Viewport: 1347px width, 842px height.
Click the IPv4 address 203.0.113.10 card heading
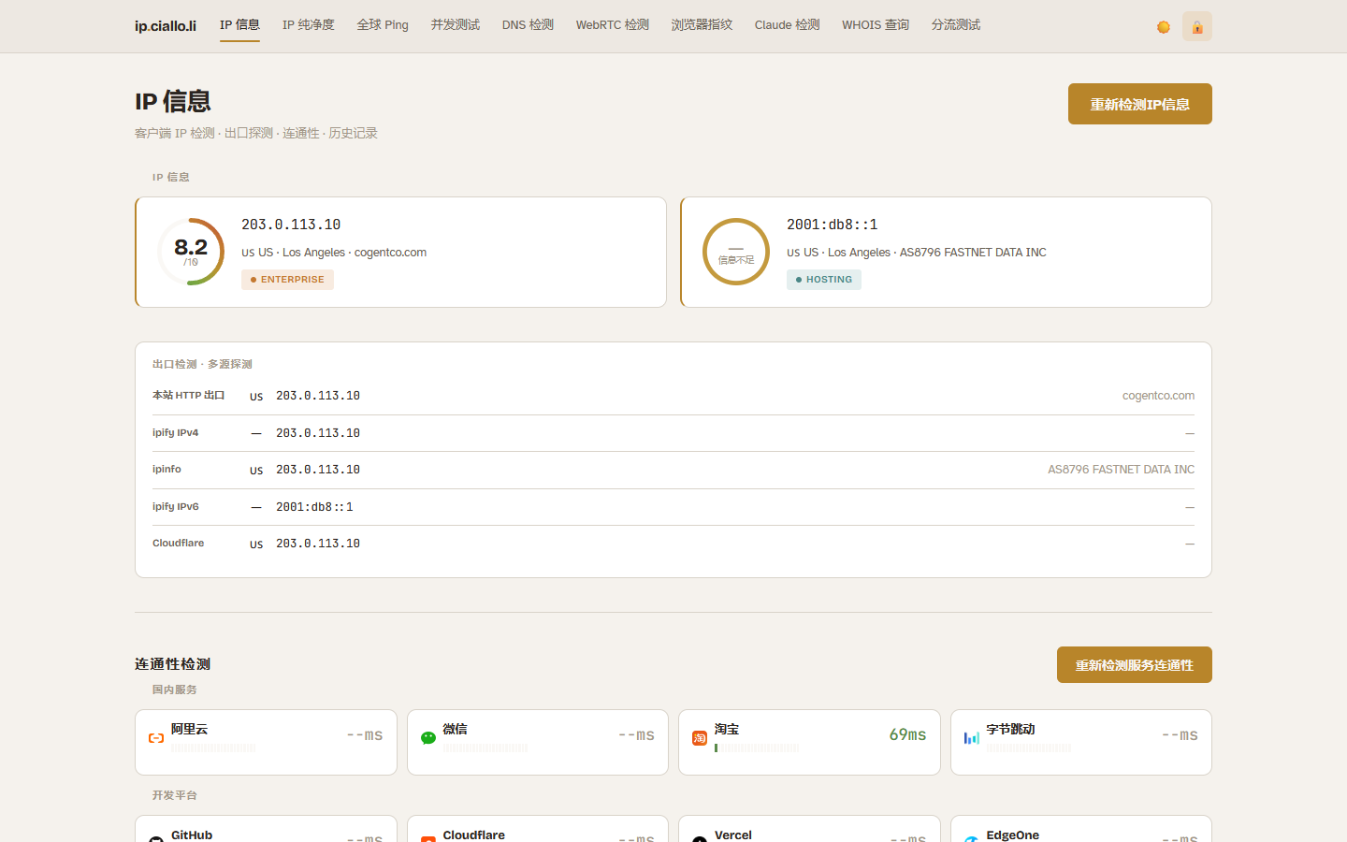[291, 225]
